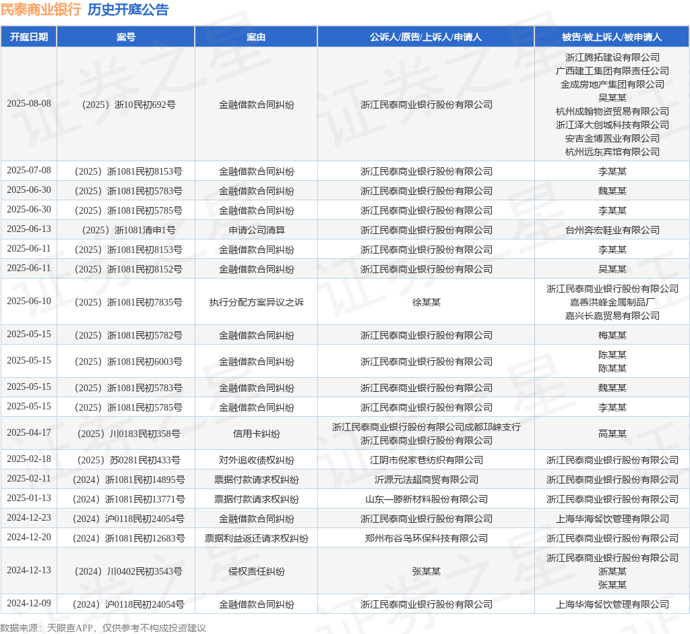Click defendant 梅某某

point(612,335)
